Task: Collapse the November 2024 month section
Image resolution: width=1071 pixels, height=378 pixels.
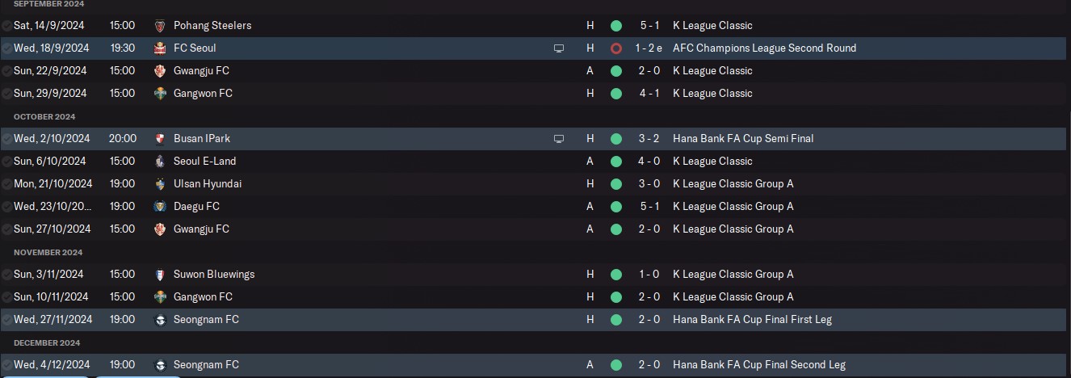Action: click(48, 252)
